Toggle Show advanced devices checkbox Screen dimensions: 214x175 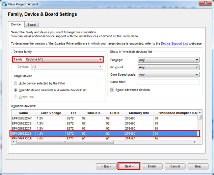(112, 90)
